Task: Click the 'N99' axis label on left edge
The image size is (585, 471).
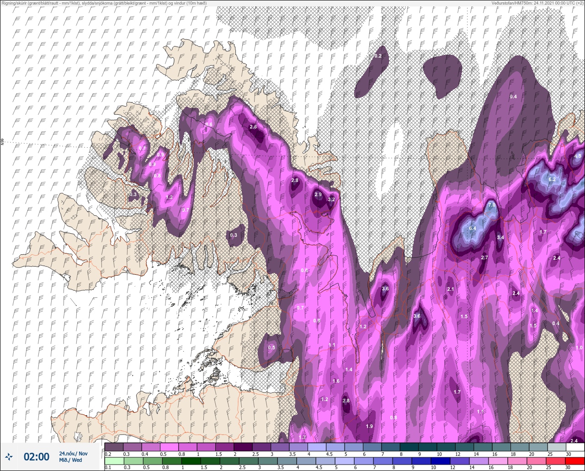Action: [3, 142]
